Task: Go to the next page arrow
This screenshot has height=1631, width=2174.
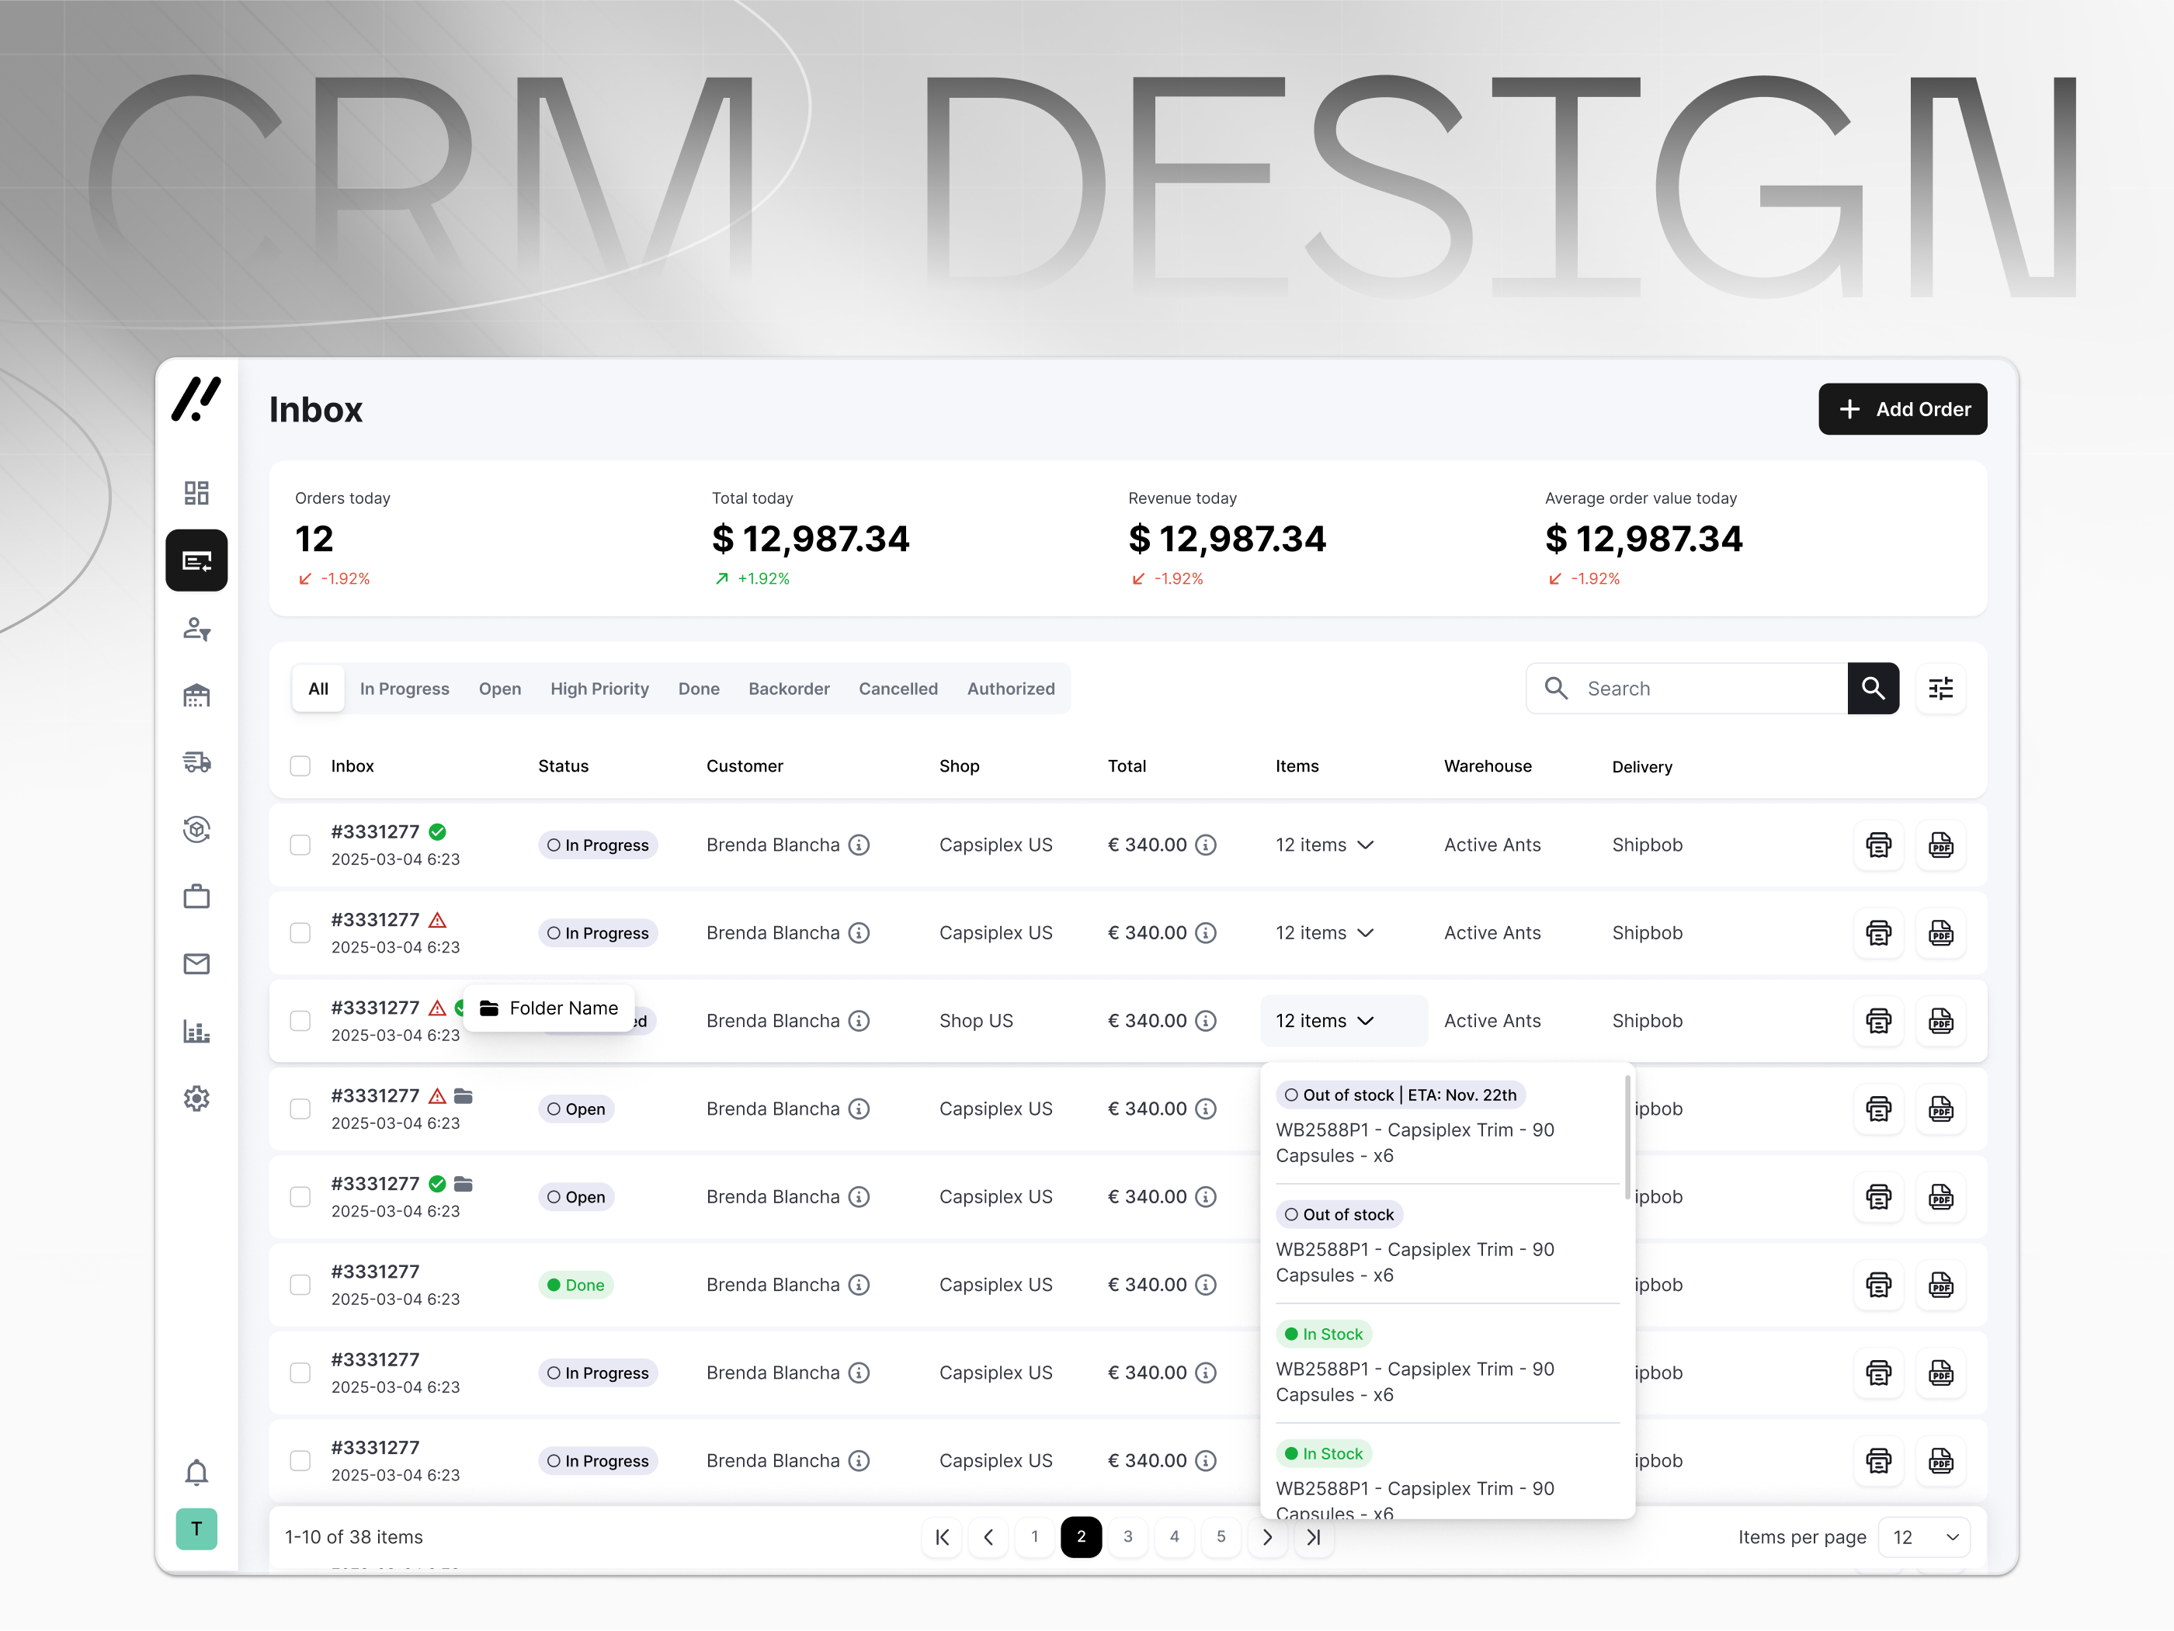Action: pos(1268,1539)
